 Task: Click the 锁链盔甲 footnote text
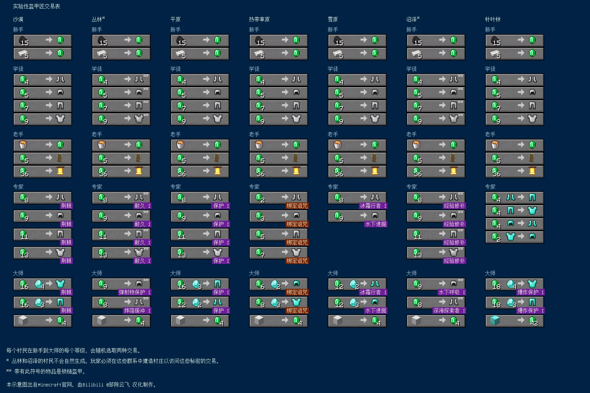tap(46, 371)
